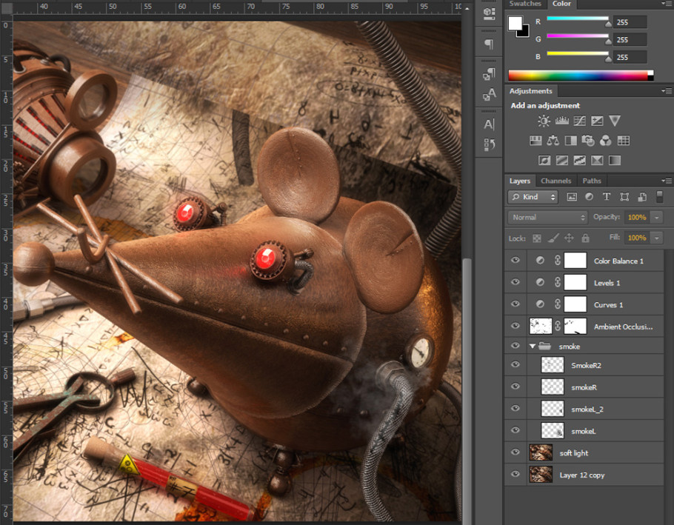Image resolution: width=674 pixels, height=525 pixels.
Task: Open the Character panel icon
Action: (489, 124)
